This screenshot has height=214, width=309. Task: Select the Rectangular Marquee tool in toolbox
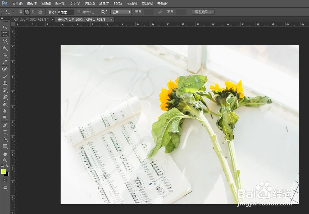tap(5, 34)
